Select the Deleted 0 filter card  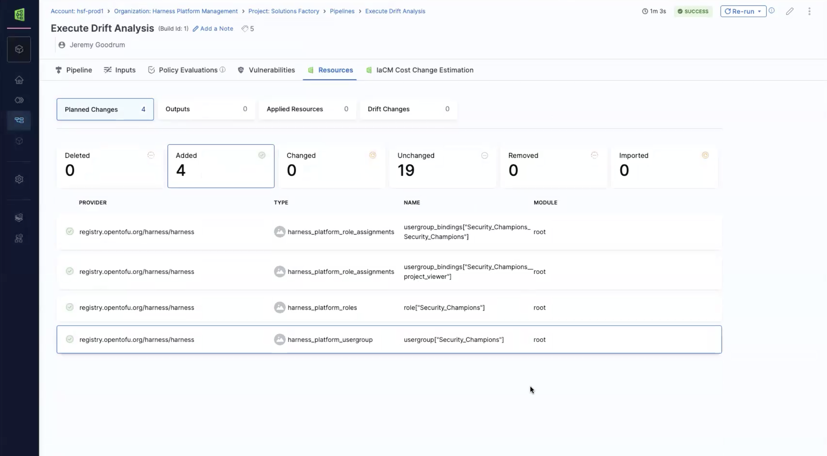[110, 166]
